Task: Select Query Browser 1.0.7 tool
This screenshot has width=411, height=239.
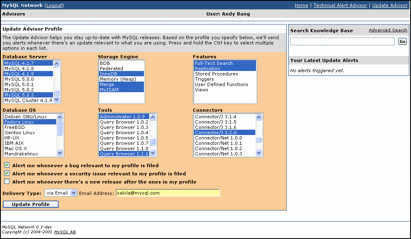Action: [x=124, y=143]
